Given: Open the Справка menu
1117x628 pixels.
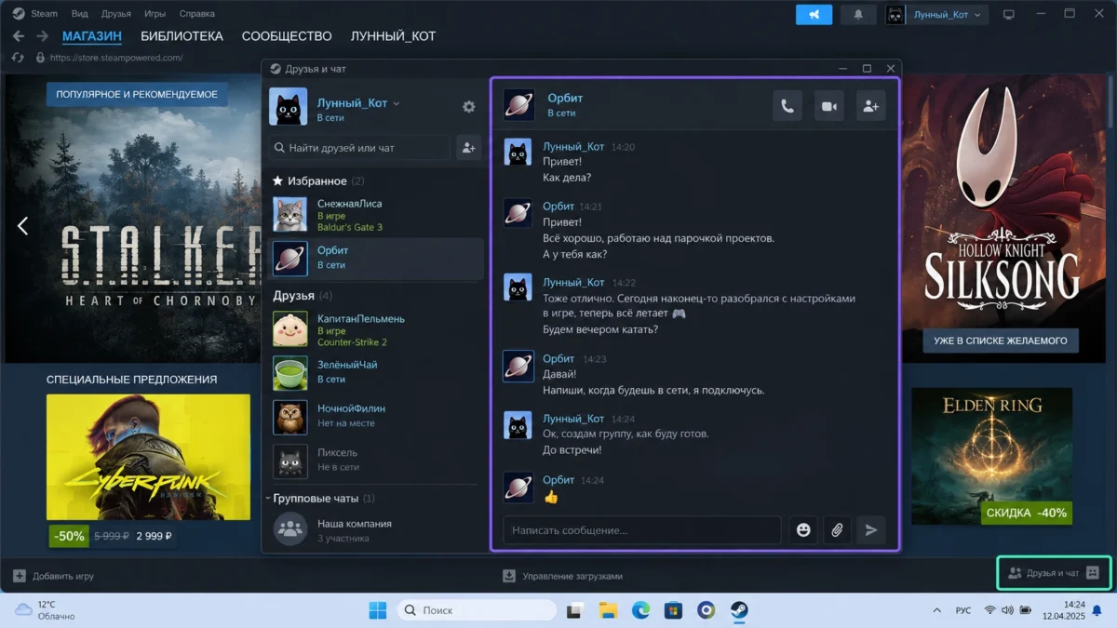Looking at the screenshot, I should click(196, 14).
